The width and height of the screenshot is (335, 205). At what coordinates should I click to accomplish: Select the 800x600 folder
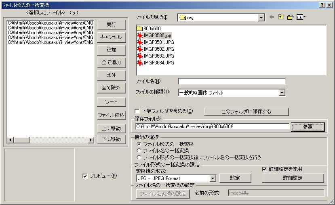click(x=152, y=29)
